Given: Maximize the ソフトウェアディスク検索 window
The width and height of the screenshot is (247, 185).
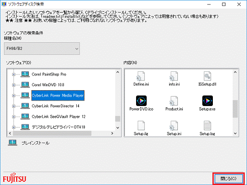Looking at the screenshot, I should pos(224,4).
